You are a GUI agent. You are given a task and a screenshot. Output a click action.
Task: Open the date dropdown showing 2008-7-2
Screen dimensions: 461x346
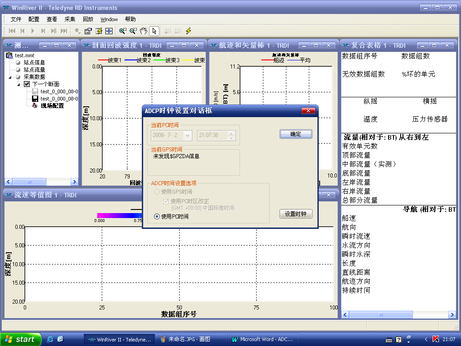pos(188,135)
